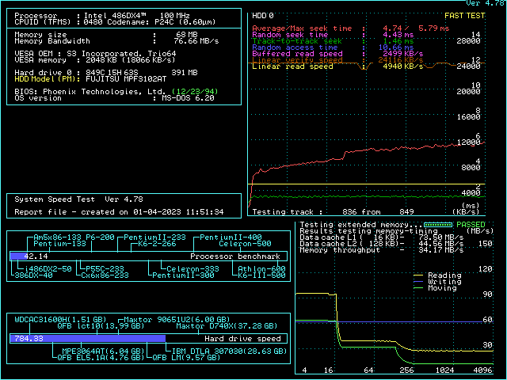Click the Maxtor 90651U2(6.00 GB) label
Image resolution: width=507 pixels, height=380 pixels.
pos(177,320)
